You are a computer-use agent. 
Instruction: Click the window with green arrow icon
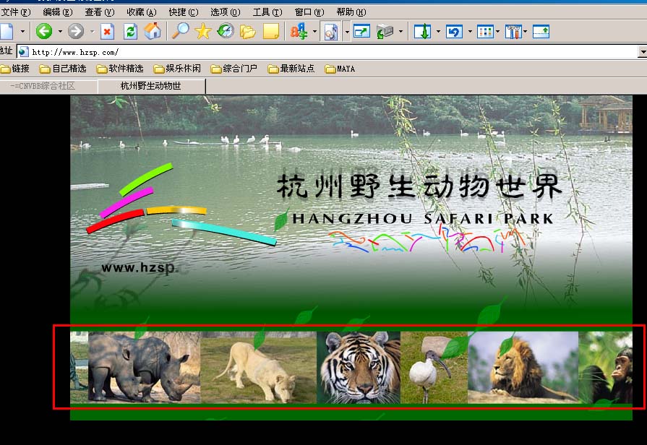361,31
